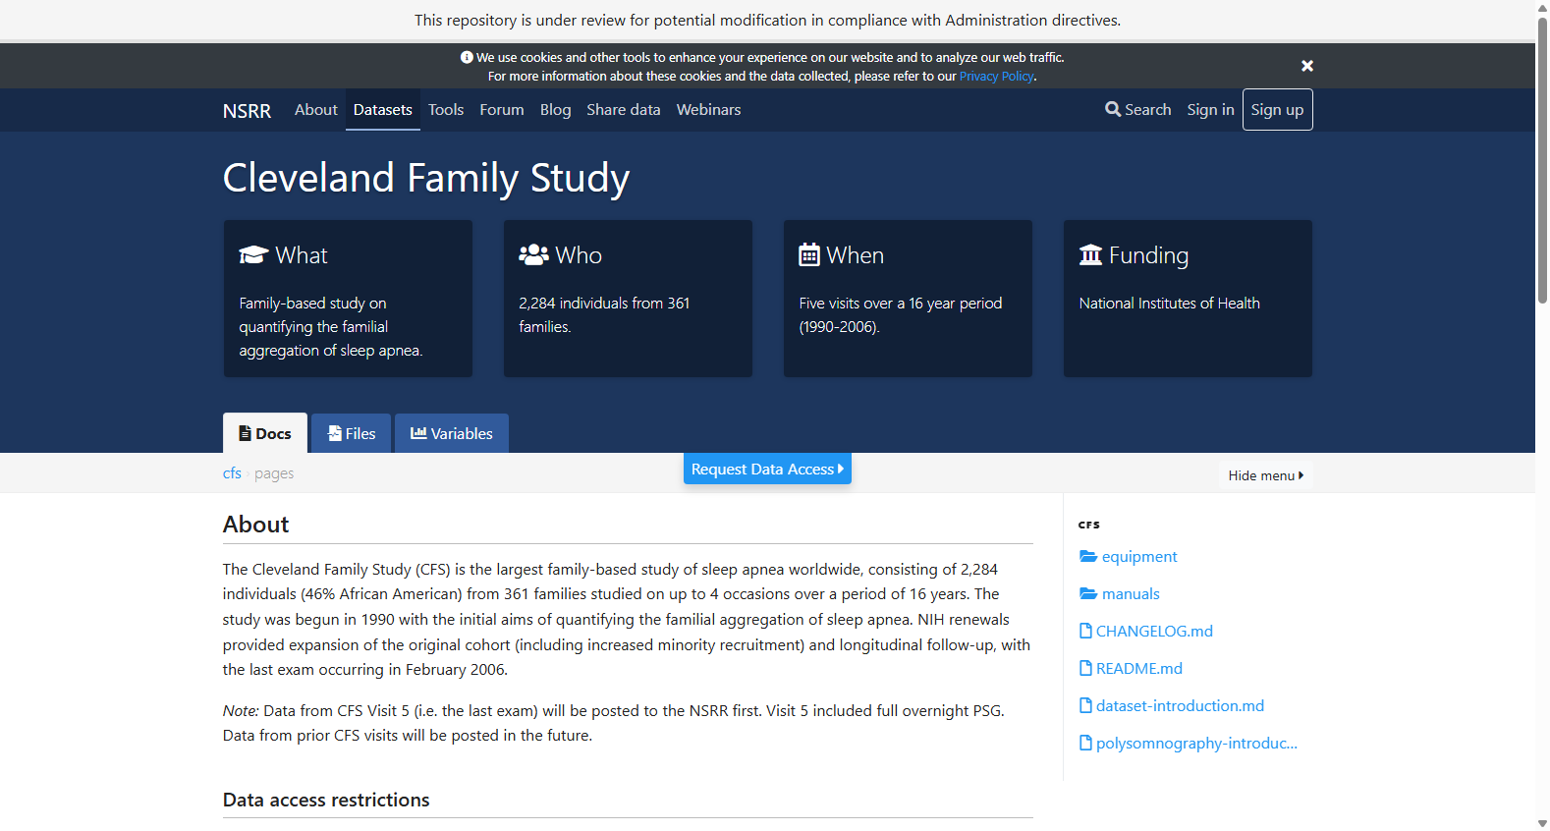Viewport: 1550px width, 831px height.
Task: Open the Blog page
Action: point(555,110)
